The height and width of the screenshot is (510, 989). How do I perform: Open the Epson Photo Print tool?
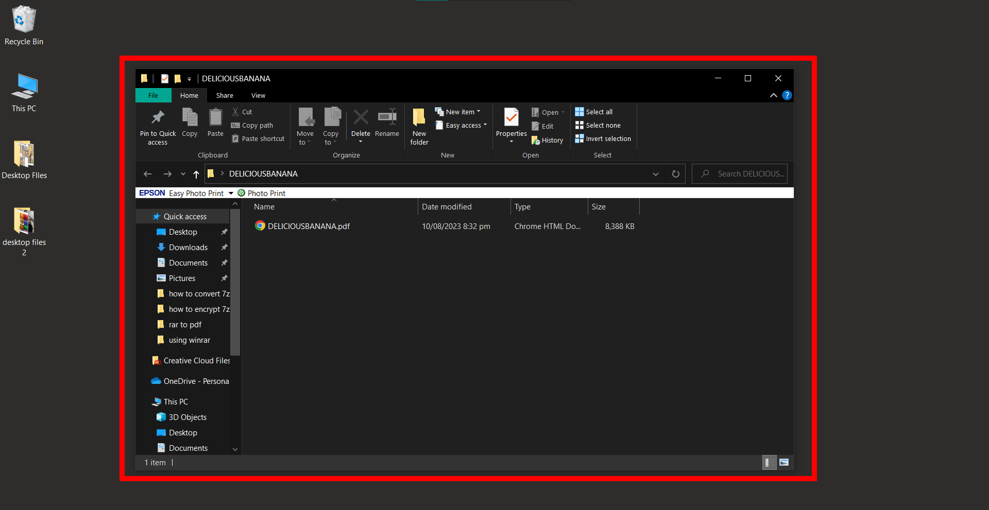click(261, 192)
